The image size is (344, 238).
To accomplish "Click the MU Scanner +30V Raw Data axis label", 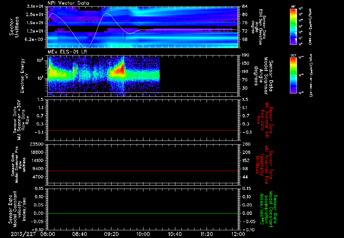I will [x=21, y=120].
